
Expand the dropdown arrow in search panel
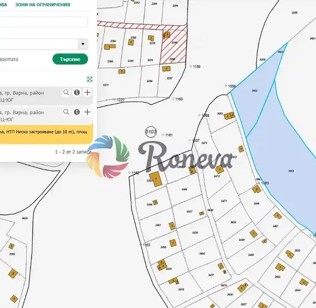point(83,44)
